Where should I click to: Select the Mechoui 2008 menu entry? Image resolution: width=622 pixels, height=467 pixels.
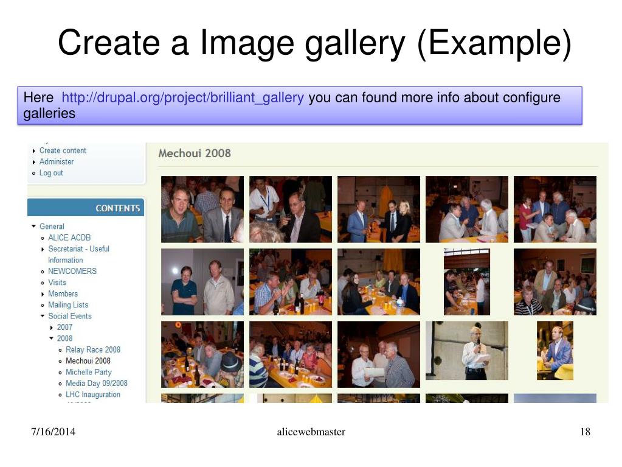(88, 360)
